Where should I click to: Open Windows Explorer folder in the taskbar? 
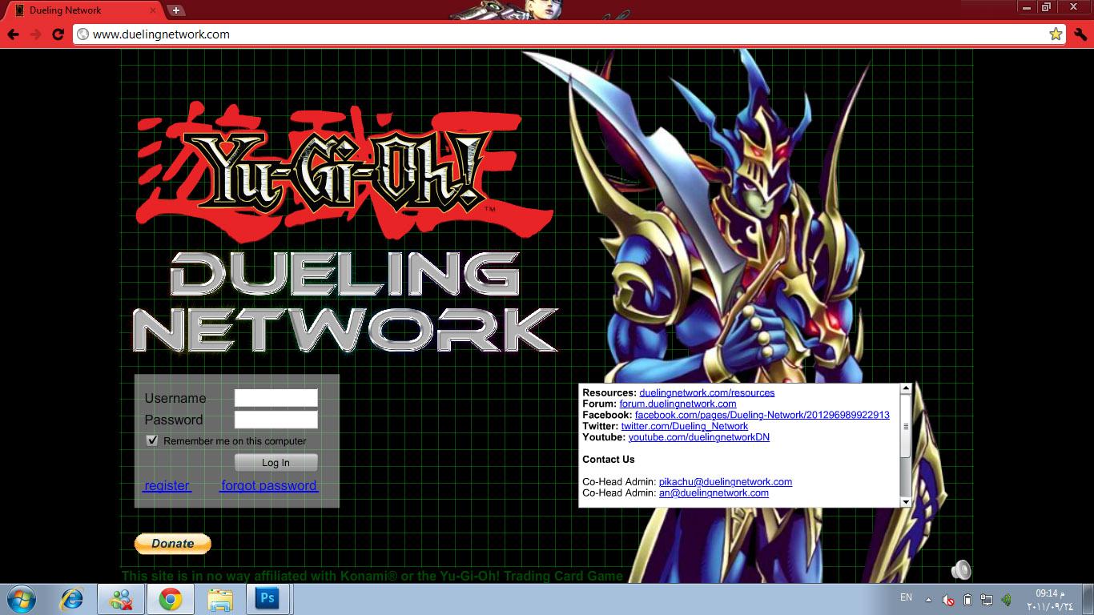click(220, 598)
